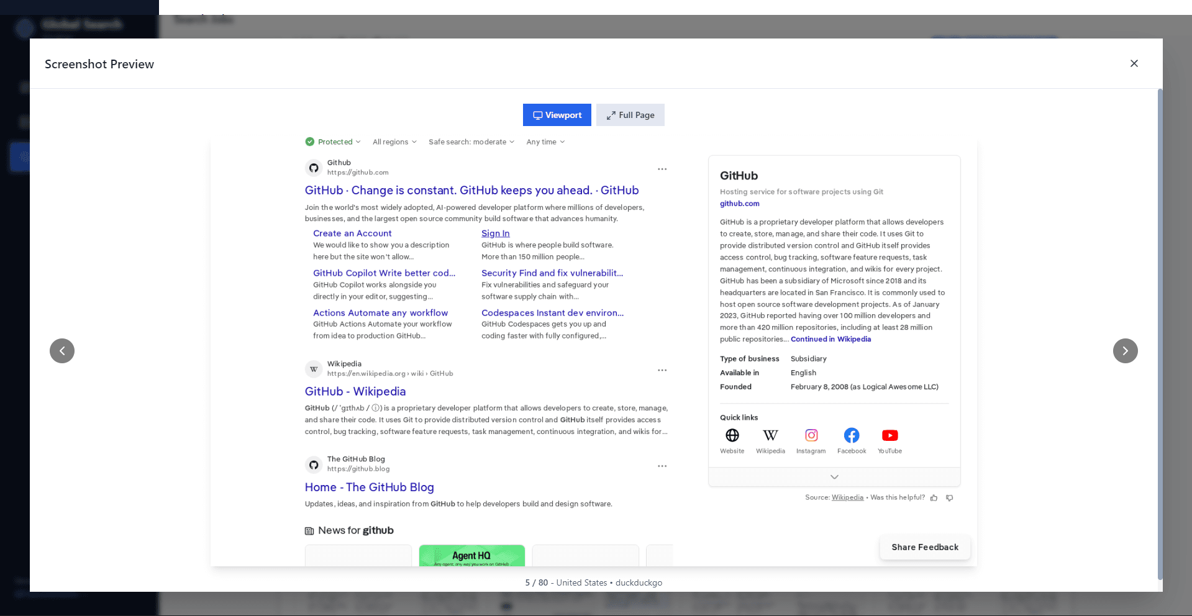
Task: Click the next screenshot arrow
Action: pos(1125,351)
